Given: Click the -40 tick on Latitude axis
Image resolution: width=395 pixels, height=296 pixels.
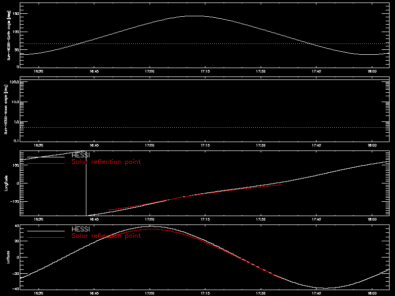Looking at the screenshot, I should tap(16, 289).
